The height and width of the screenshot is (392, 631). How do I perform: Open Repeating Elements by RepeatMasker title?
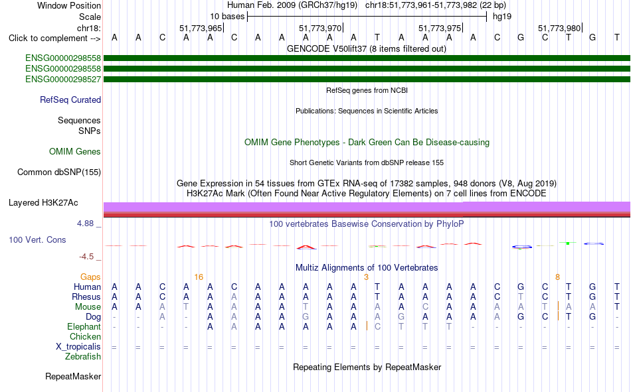coord(367,367)
